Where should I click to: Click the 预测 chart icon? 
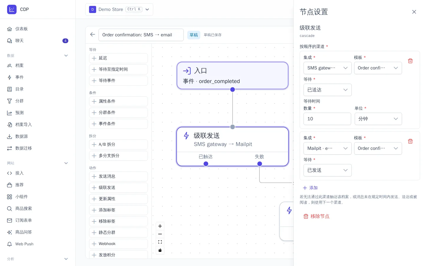(9, 113)
